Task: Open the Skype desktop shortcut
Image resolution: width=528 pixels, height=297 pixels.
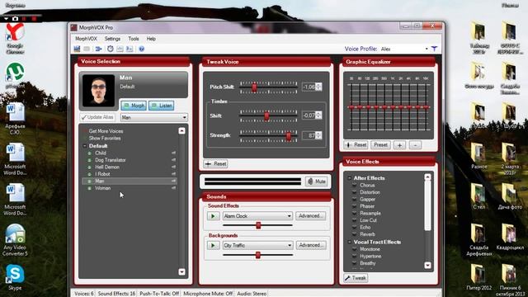Action: (x=15, y=277)
